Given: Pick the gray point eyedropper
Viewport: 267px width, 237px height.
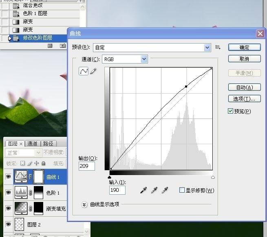Looking at the screenshot, I should pyautogui.click(x=154, y=190).
